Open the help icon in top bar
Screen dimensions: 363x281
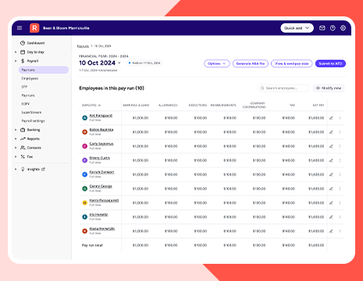333,28
